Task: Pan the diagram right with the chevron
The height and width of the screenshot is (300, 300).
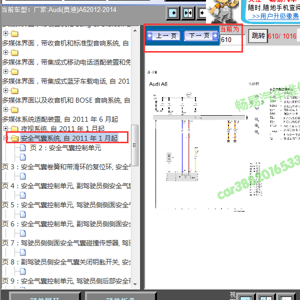Action: (262, 103)
